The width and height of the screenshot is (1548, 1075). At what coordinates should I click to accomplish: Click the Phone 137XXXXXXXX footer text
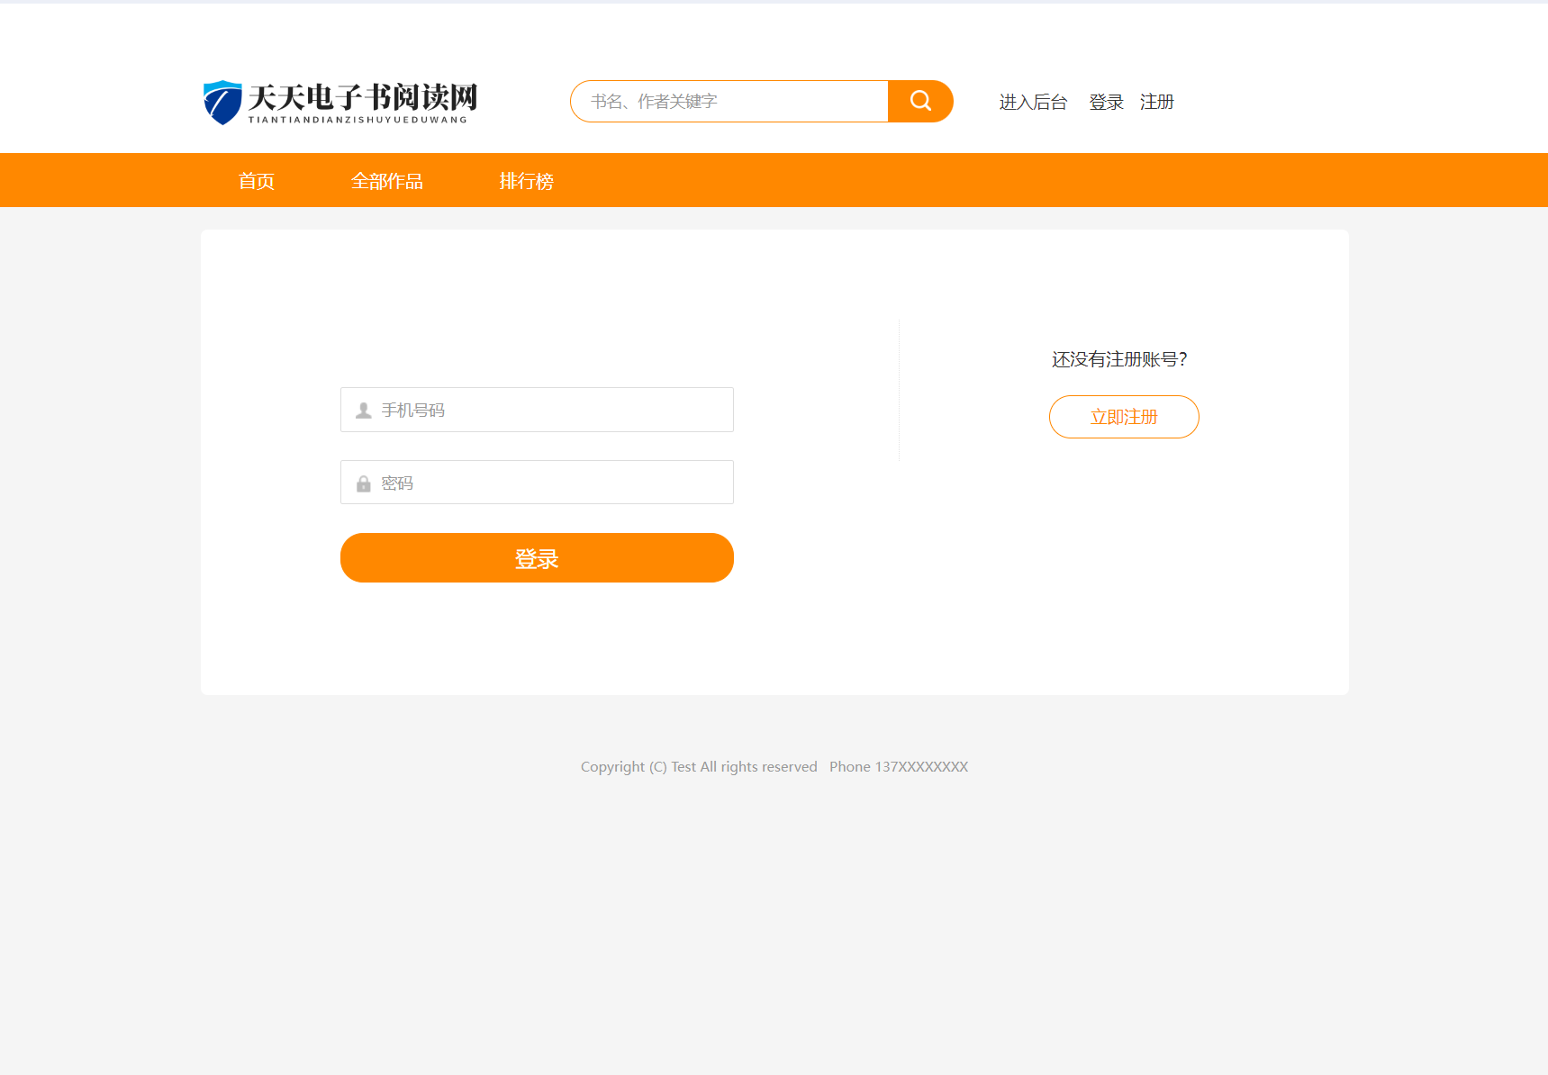point(898,766)
